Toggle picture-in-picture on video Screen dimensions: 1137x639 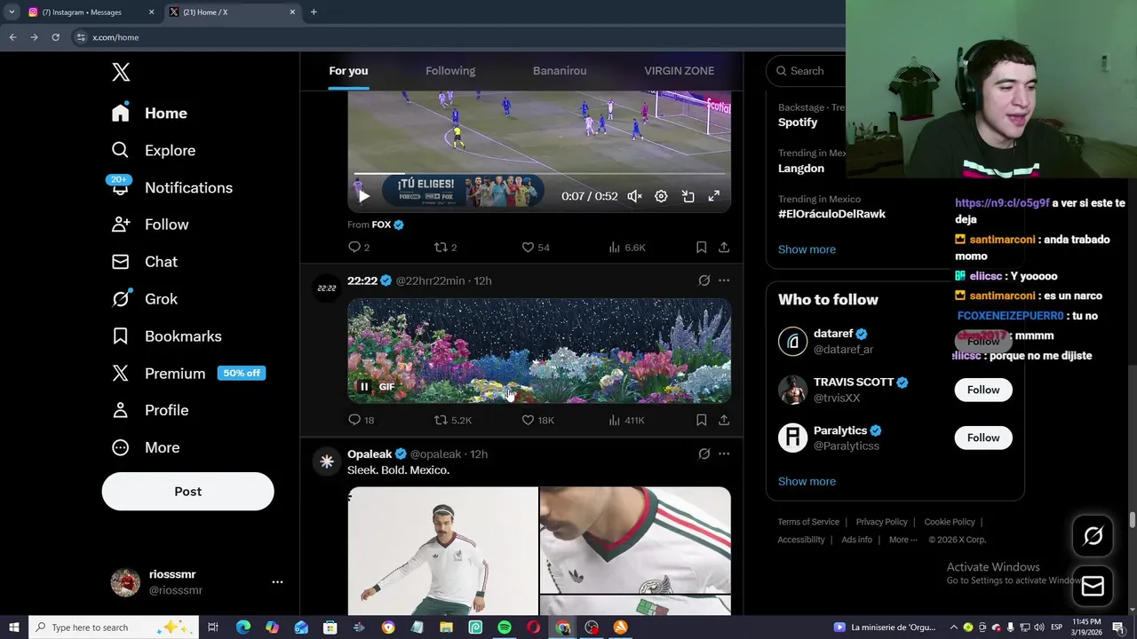point(688,196)
